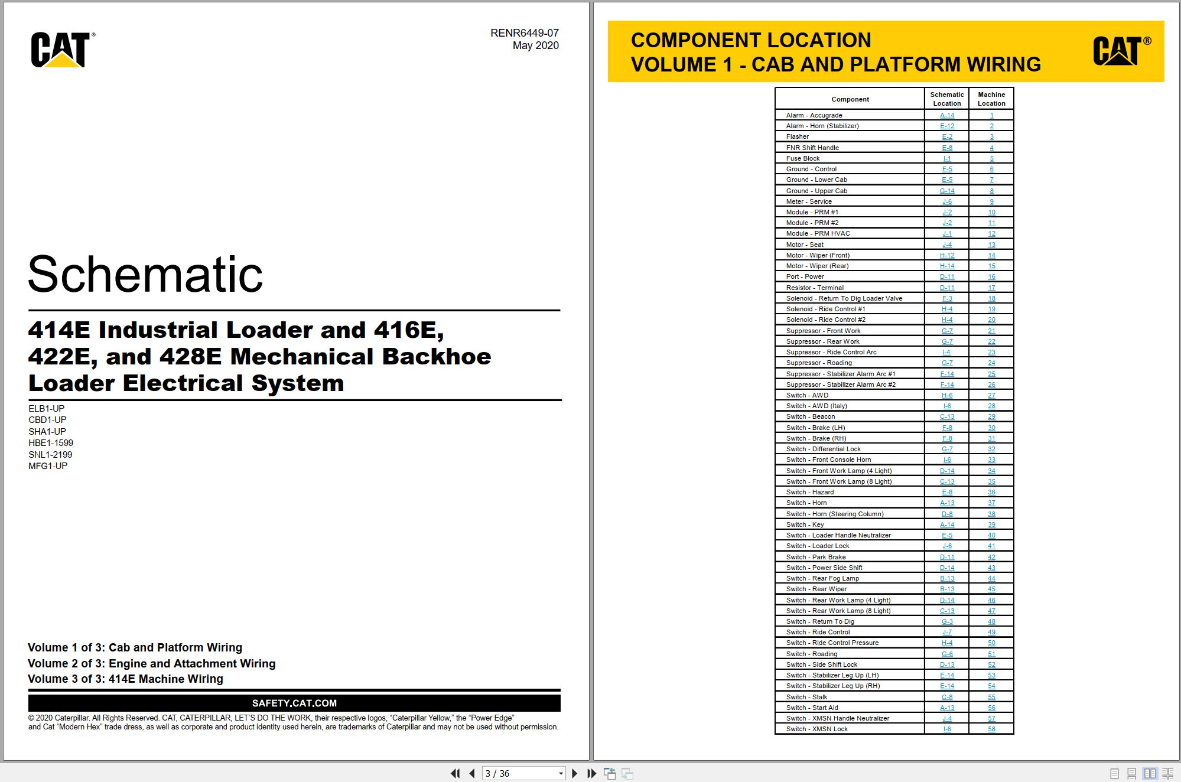The height and width of the screenshot is (782, 1181).
Task: Click machine location 45 for Switch - Rear Wiper
Action: coord(991,589)
